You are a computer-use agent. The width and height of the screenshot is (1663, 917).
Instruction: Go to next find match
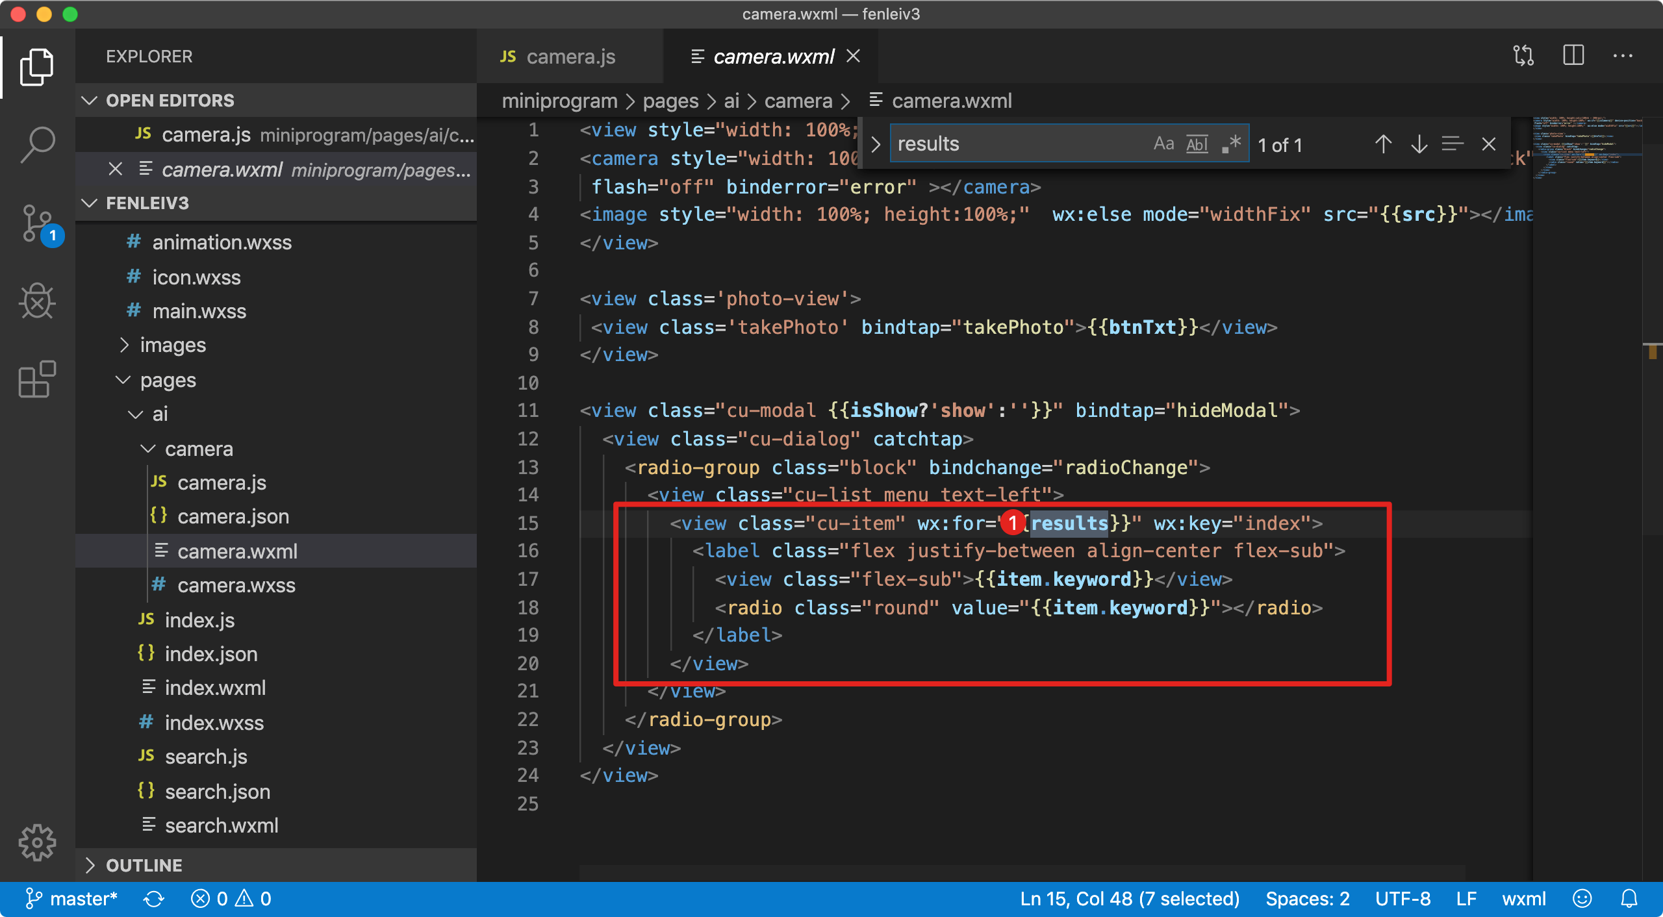pos(1419,144)
